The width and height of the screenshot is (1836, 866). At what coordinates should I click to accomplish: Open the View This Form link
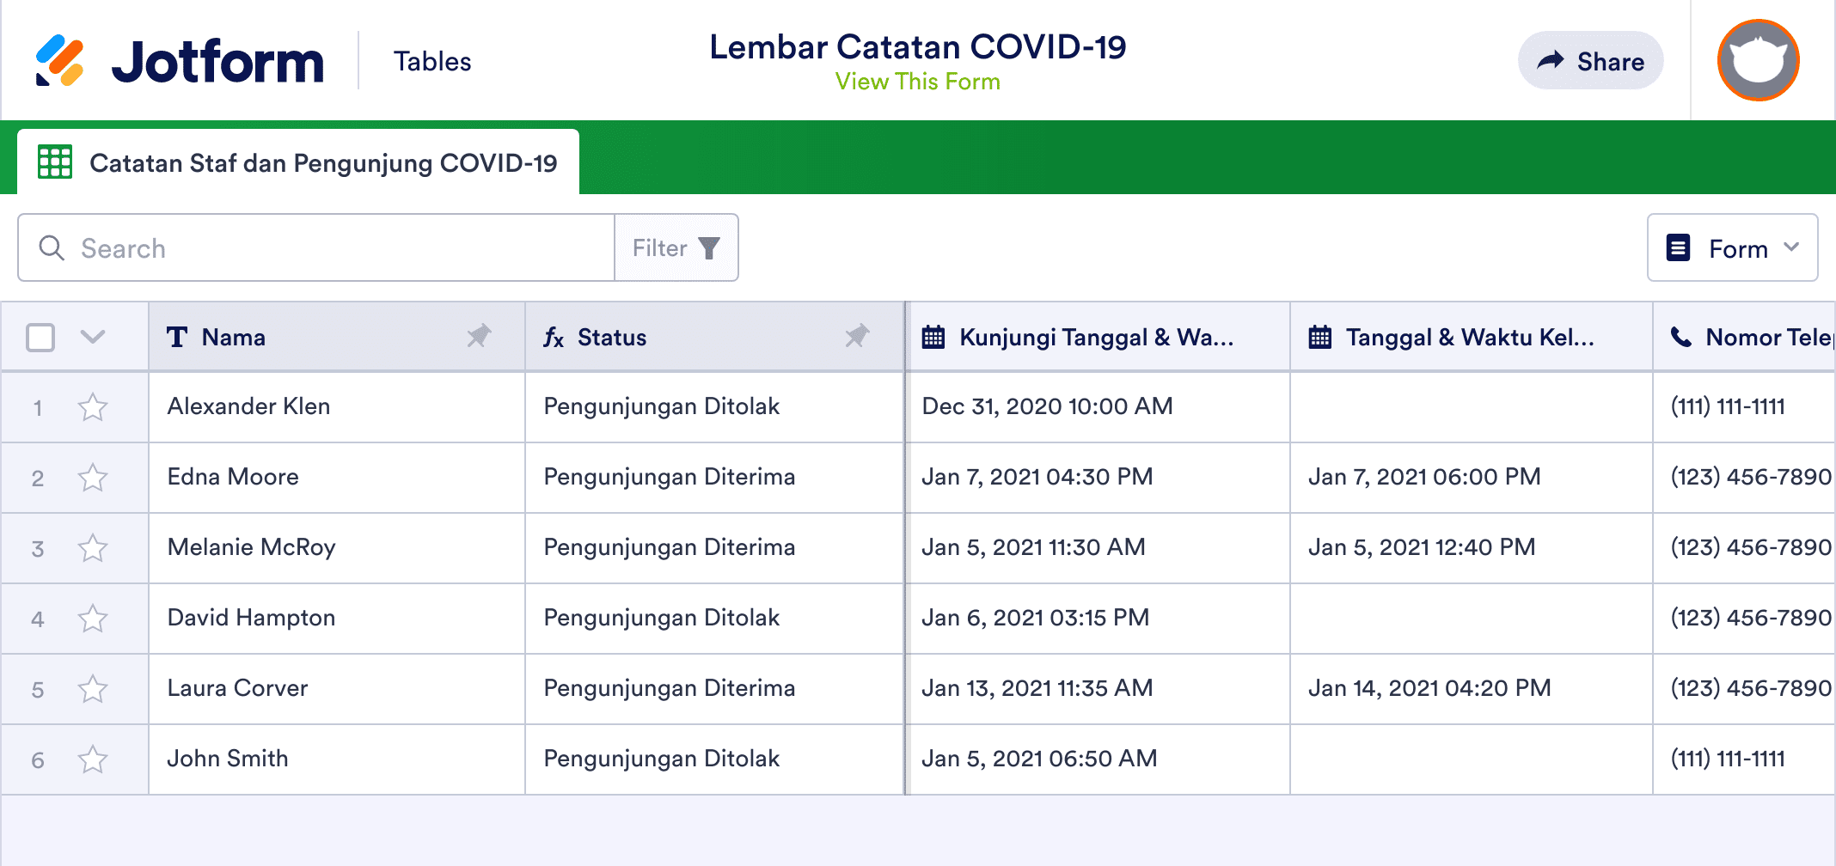pyautogui.click(x=917, y=82)
